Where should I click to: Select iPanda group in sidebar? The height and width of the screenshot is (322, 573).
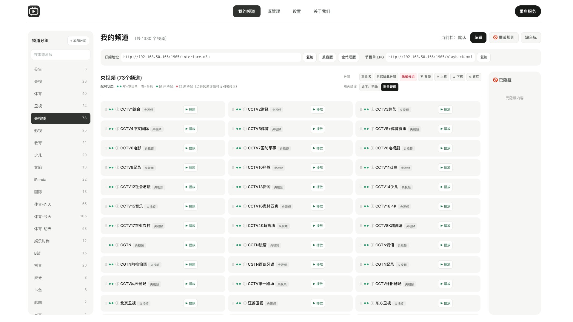61,179
